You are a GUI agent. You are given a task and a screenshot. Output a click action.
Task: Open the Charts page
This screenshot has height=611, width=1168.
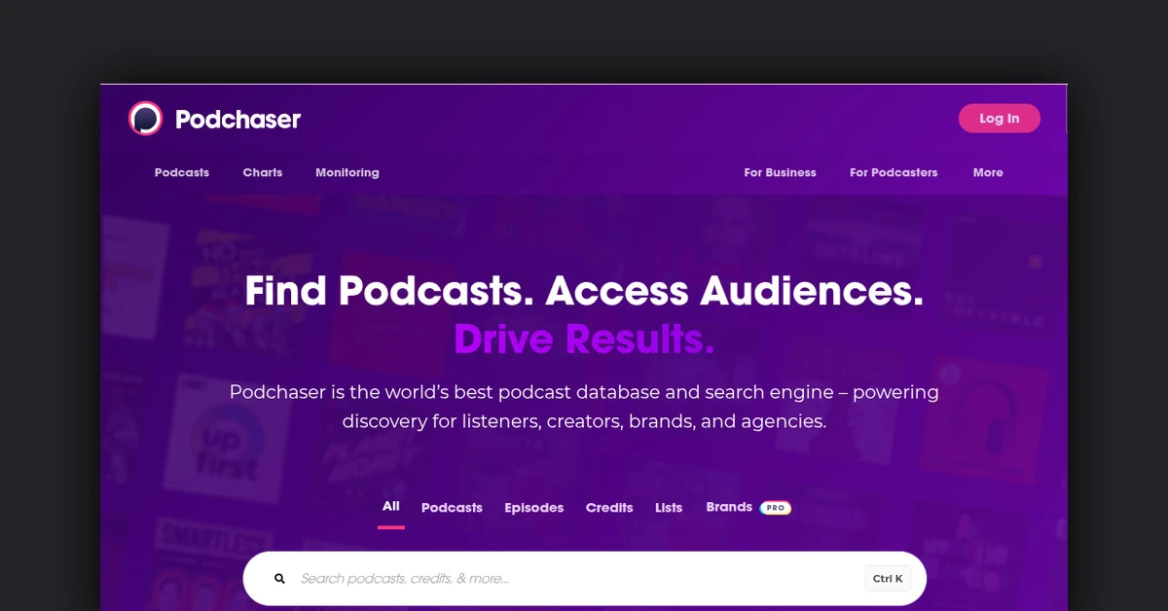262,172
